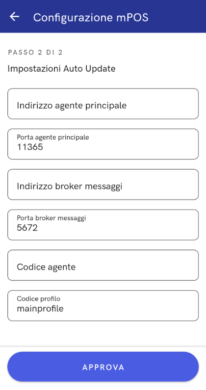This screenshot has width=206, height=390.
Task: Tap the small Codice profilo label
Action: (38, 299)
